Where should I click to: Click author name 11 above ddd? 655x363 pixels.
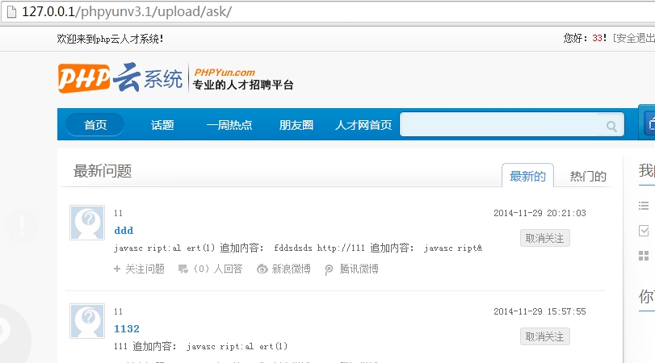point(118,213)
